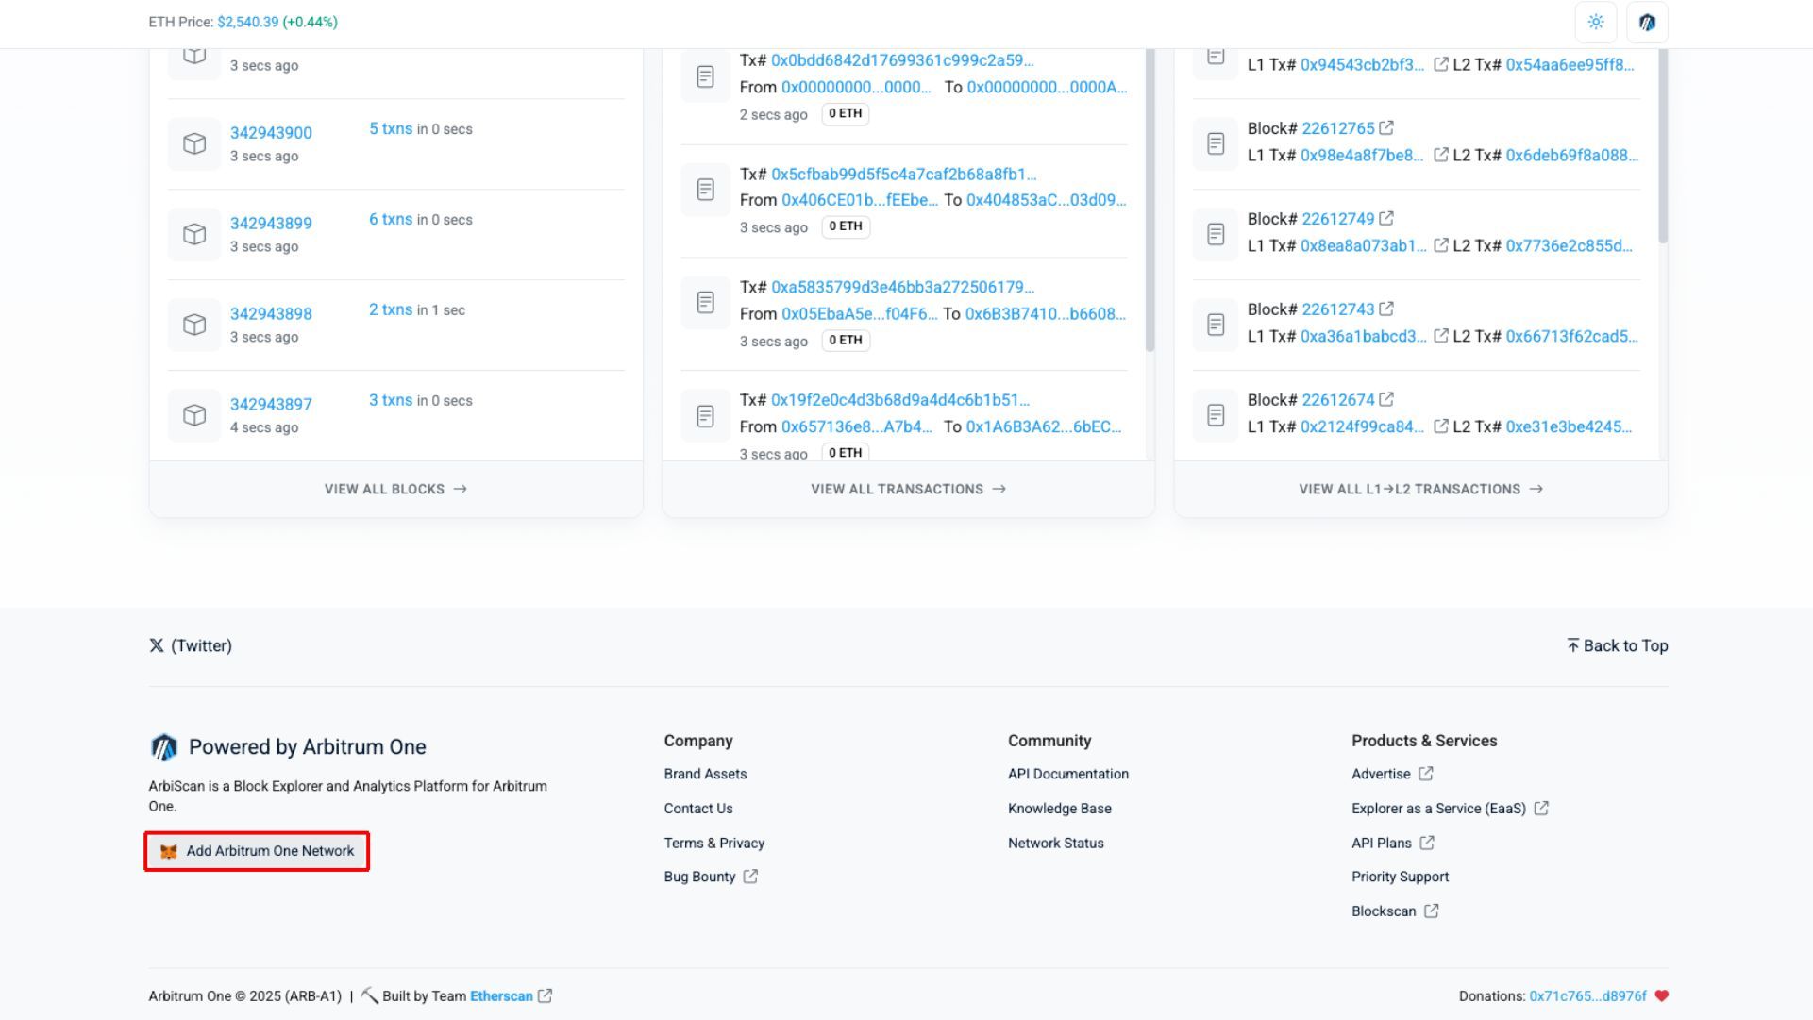View all L1→L2 transactions
Viewport: 1813px width, 1020px height.
click(1421, 489)
